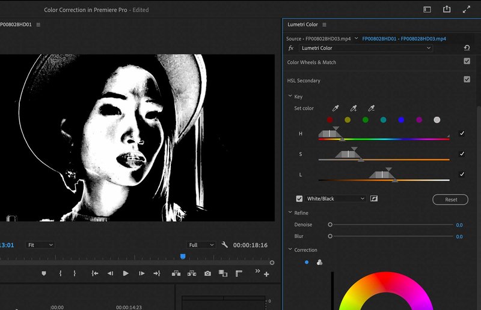Click the Extract icon
Image resolution: width=481 pixels, height=310 pixels.
[192, 273]
